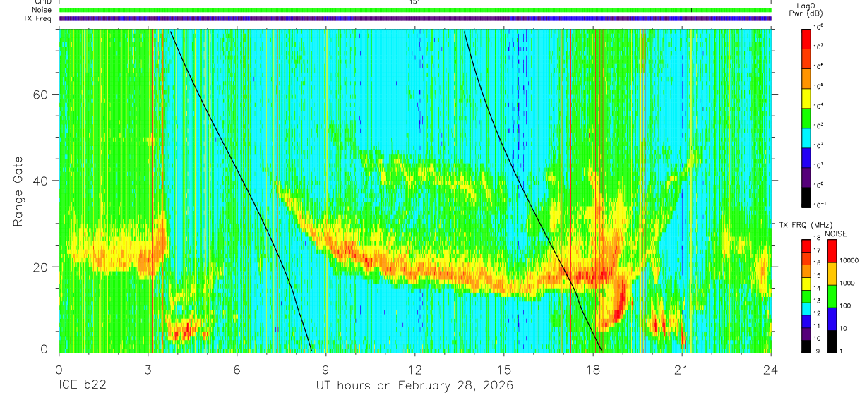Click the '17' TX FRQ scale label
867x400 pixels.
(x=818, y=250)
